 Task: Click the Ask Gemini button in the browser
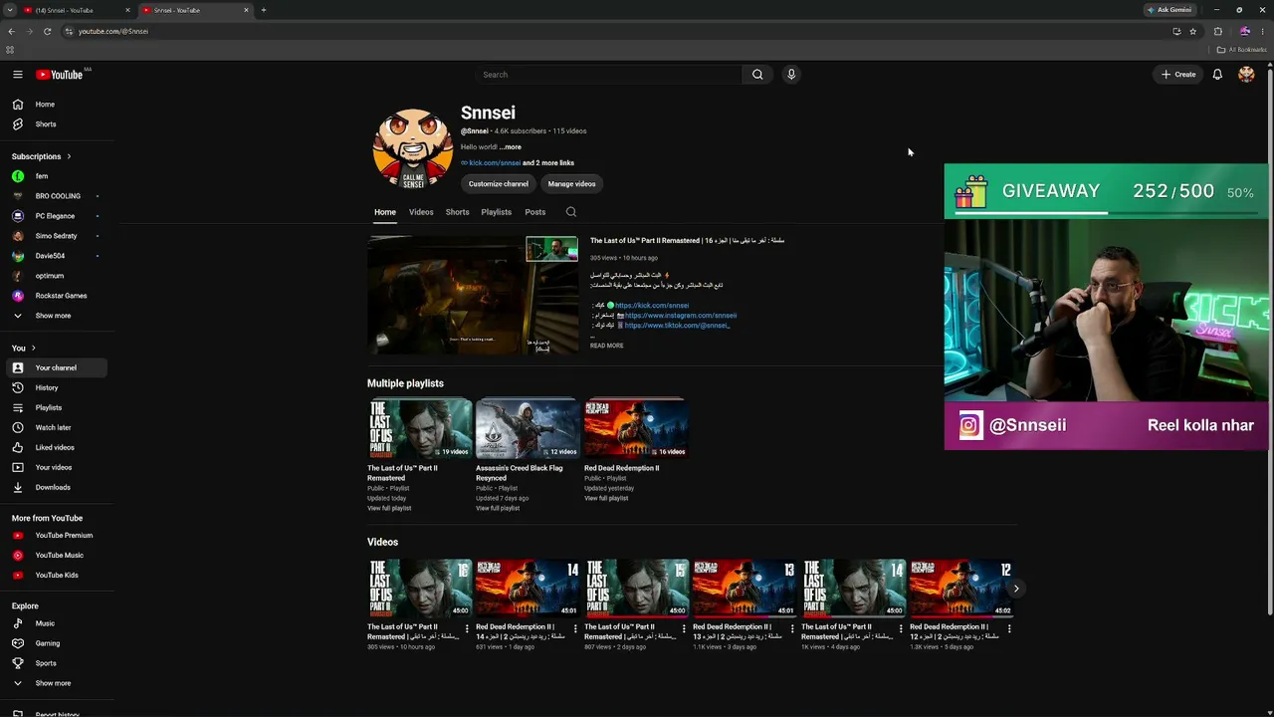coord(1168,10)
